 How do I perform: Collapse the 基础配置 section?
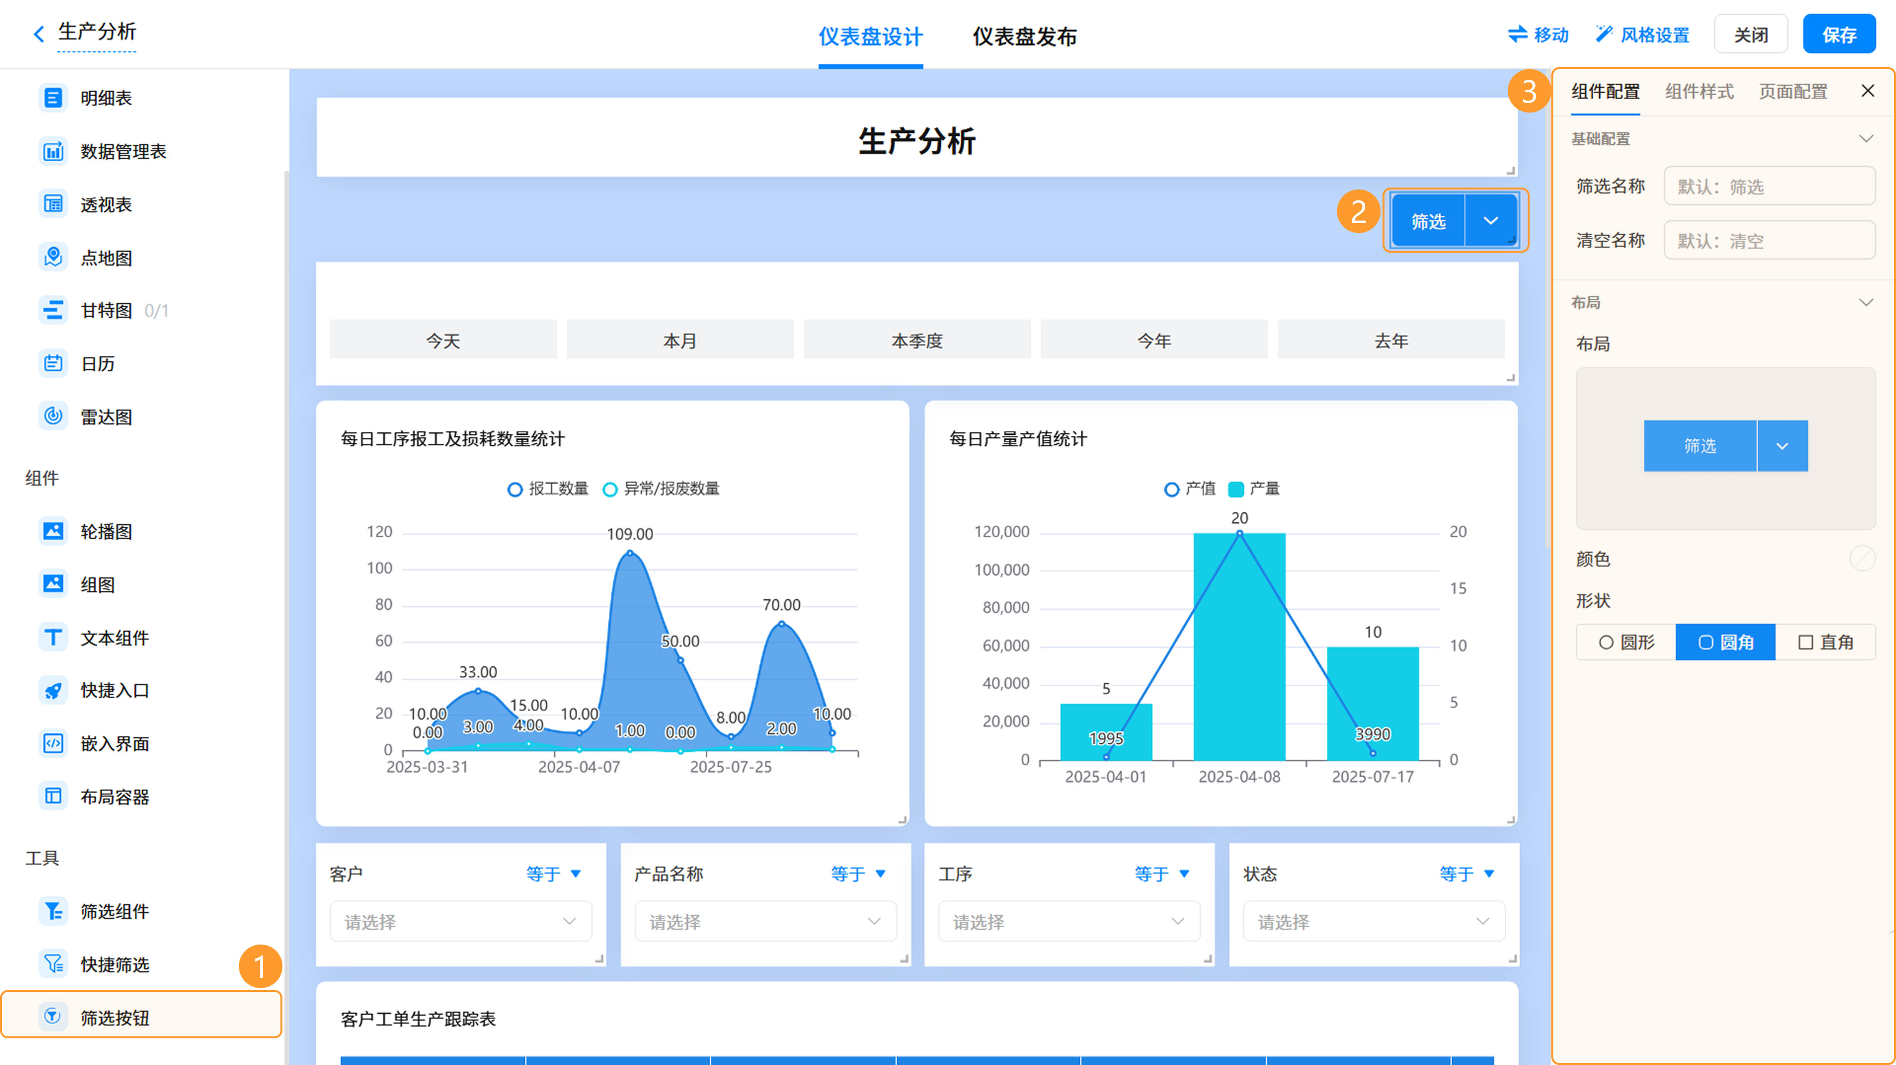pos(1866,138)
